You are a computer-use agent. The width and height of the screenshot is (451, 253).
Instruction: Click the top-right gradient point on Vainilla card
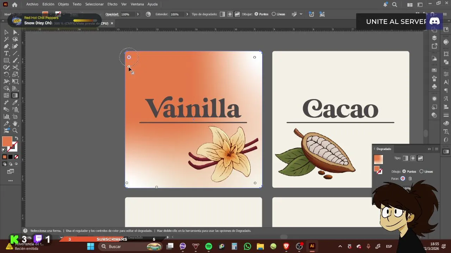pos(254,57)
